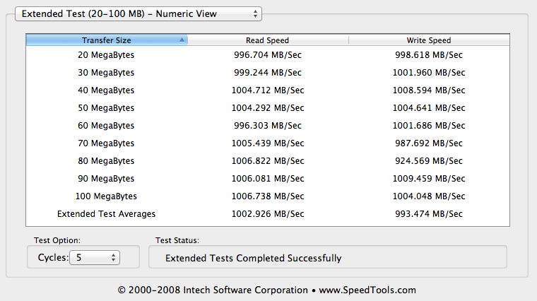Image resolution: width=537 pixels, height=301 pixels.
Task: Select the 70 MegaBytes row
Action: (106, 143)
